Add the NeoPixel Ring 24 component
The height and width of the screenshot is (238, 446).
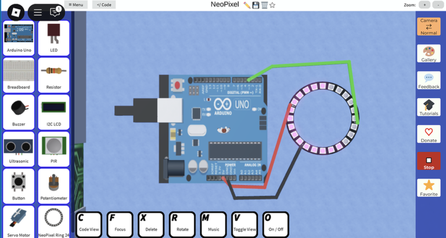pos(54,222)
